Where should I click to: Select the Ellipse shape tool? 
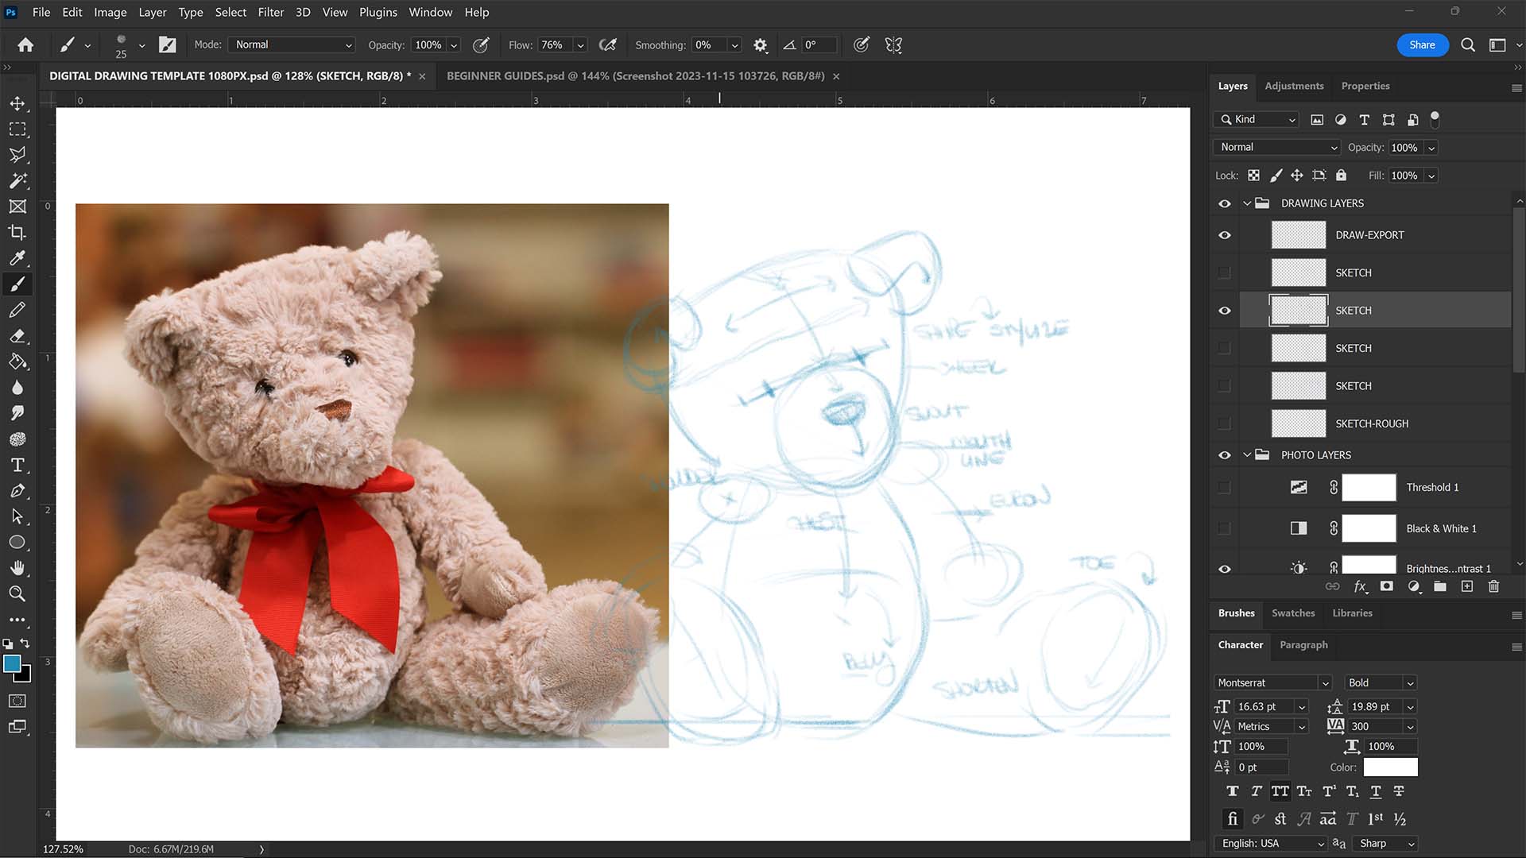click(17, 543)
